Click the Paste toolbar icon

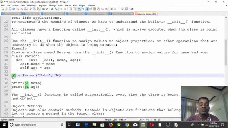point(38,9)
